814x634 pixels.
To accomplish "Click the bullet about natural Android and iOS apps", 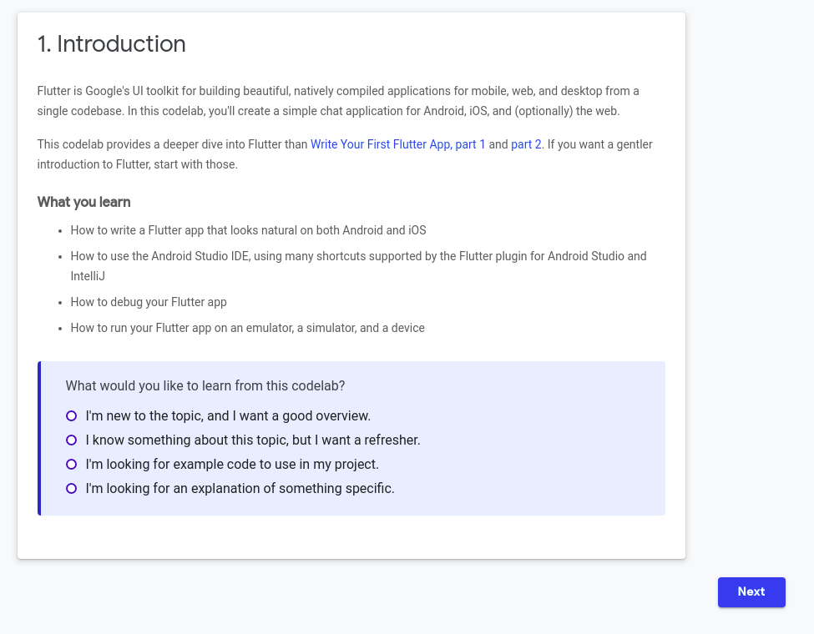I will click(x=248, y=230).
